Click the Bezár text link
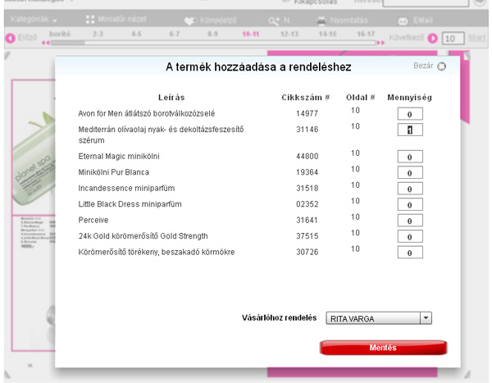This screenshot has width=492, height=383. point(423,66)
